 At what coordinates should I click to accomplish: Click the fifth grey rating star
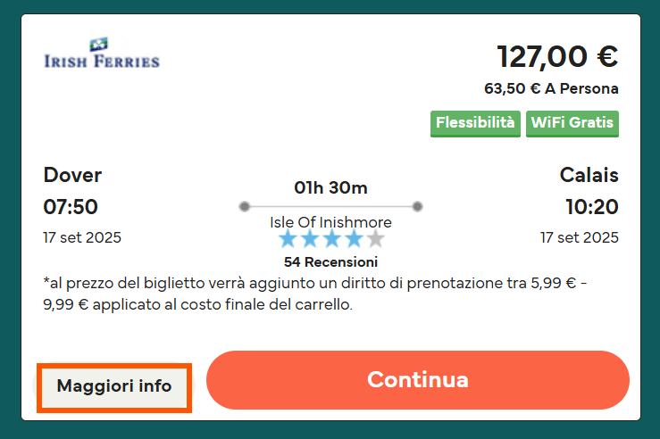coord(375,239)
